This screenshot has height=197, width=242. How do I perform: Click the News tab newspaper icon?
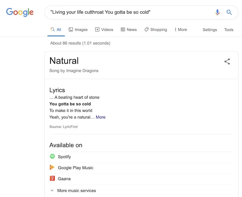click(x=123, y=29)
